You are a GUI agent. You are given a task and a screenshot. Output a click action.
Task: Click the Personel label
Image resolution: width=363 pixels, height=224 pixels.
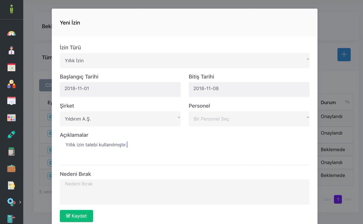199,106
